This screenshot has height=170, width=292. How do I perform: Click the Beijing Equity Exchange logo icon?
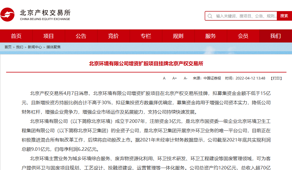(8, 15)
